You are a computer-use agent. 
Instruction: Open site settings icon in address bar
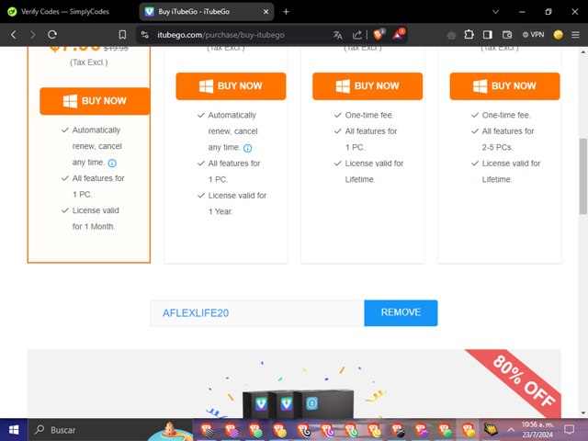click(145, 35)
